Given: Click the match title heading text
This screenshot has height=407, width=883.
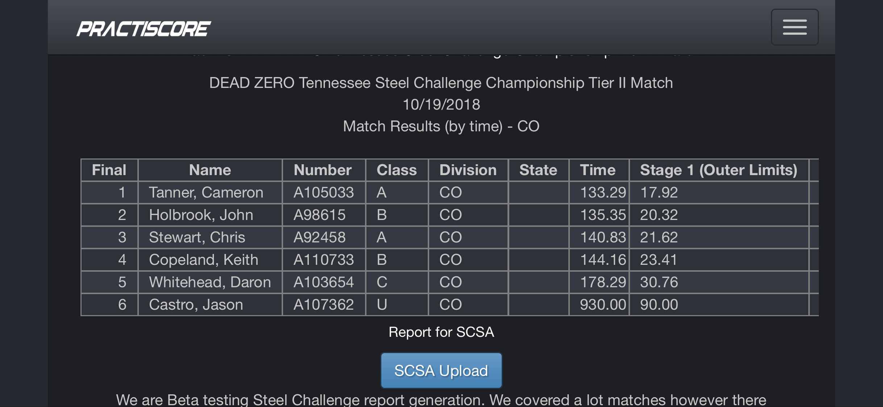Looking at the screenshot, I should (x=441, y=83).
